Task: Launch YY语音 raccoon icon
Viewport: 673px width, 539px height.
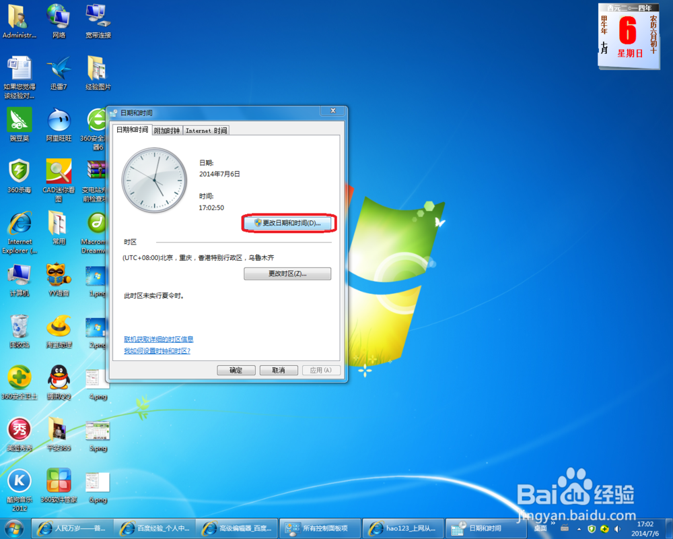Action: click(x=59, y=280)
